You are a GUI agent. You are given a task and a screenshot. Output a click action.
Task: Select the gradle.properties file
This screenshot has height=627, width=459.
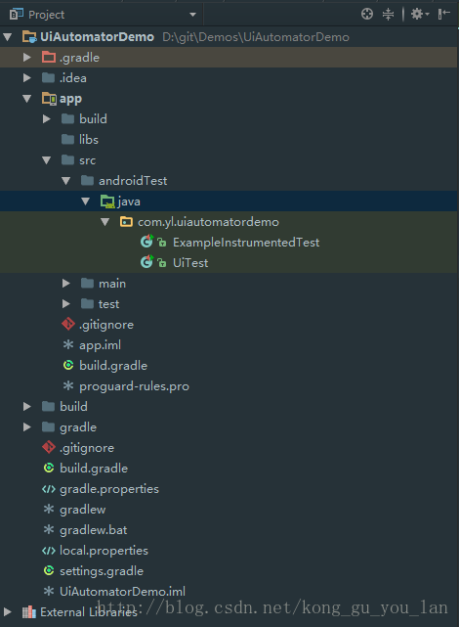click(x=109, y=489)
